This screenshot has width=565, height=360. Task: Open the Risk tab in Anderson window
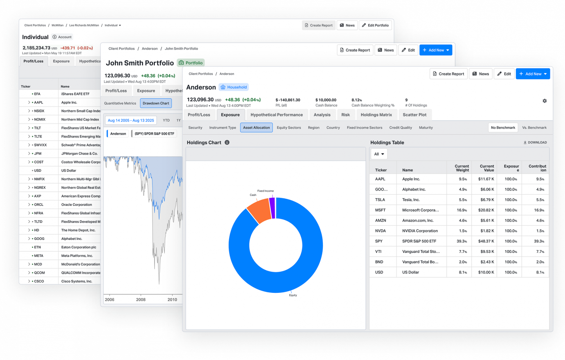345,115
